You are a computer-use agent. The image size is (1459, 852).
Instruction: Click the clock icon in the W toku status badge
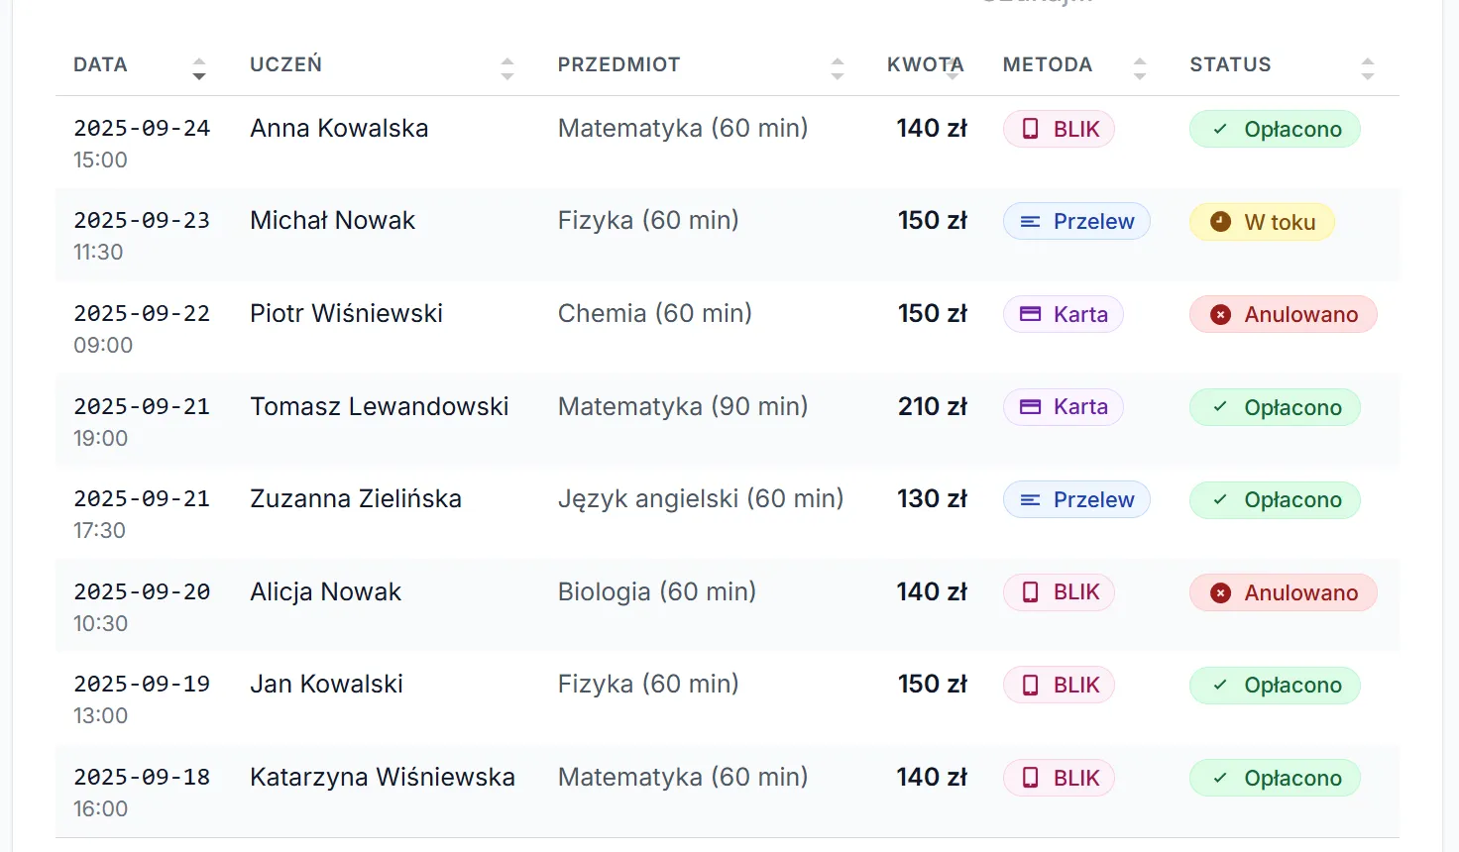pyautogui.click(x=1220, y=221)
